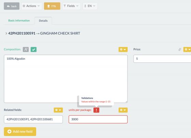Change language with the EN selector
Image resolution: width=191 pixels, height=138 pixels.
tap(90, 6)
